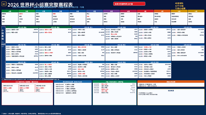Click the 6月19日 周五 date header
This screenshot has width=206, height=115.
coord(88,45)
